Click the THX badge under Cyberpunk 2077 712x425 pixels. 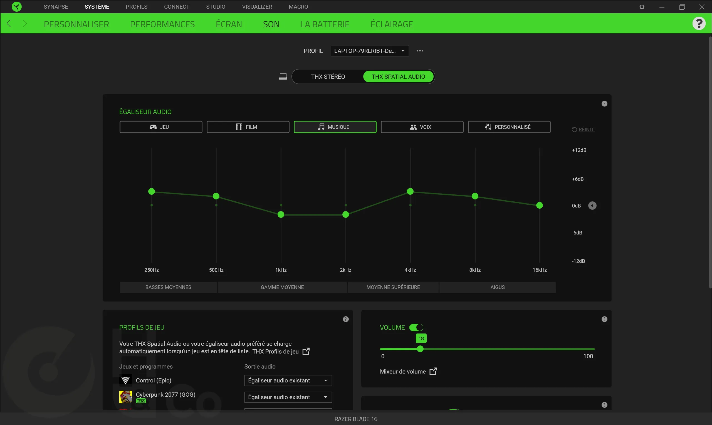click(141, 401)
